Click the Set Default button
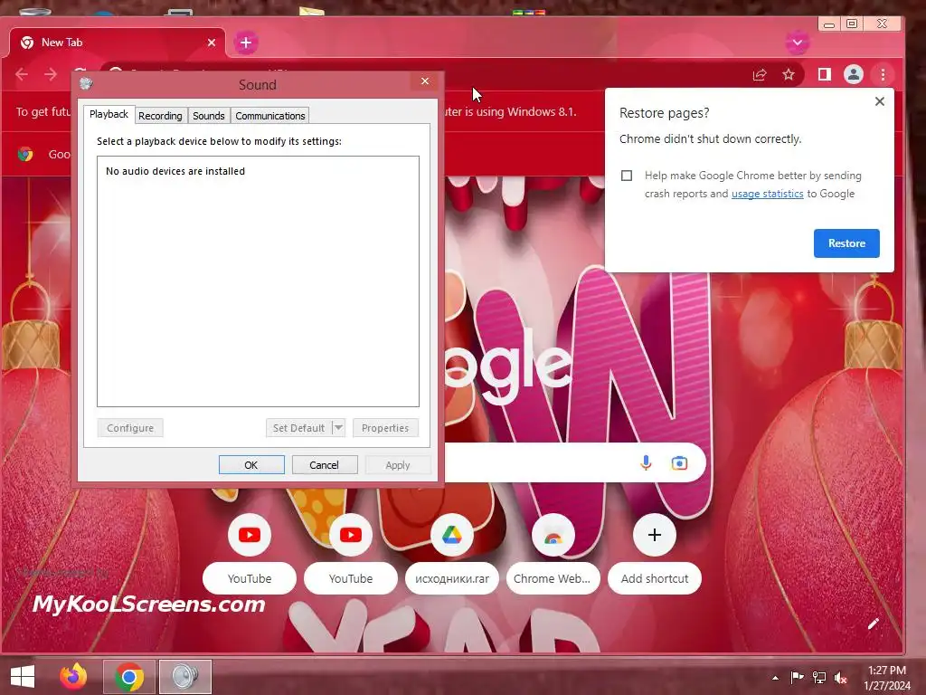 tap(298, 428)
